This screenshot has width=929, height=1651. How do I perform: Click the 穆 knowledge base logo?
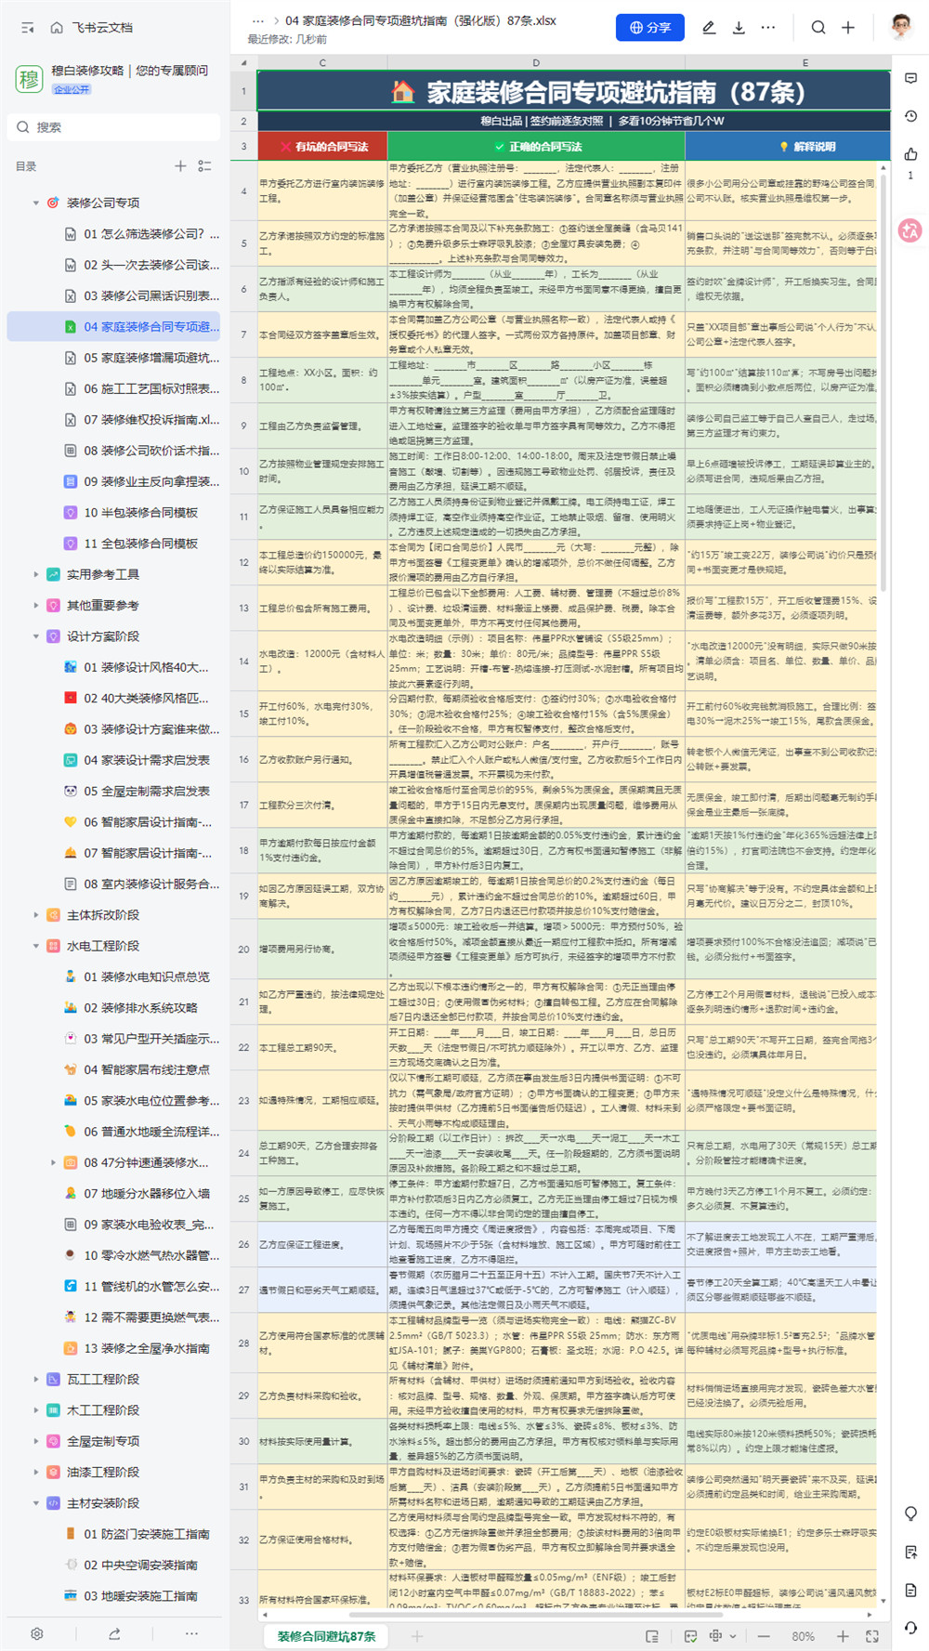click(29, 79)
